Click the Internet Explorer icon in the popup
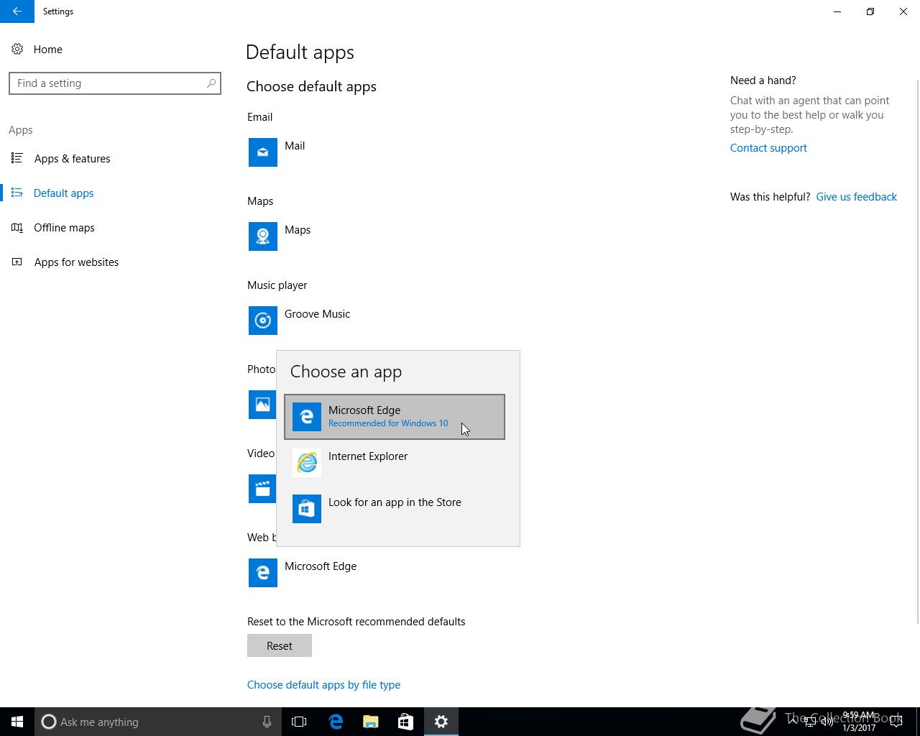 click(x=307, y=463)
